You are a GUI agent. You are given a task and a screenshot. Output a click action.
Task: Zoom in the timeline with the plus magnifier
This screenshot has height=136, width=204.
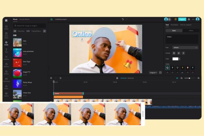(x=199, y=78)
